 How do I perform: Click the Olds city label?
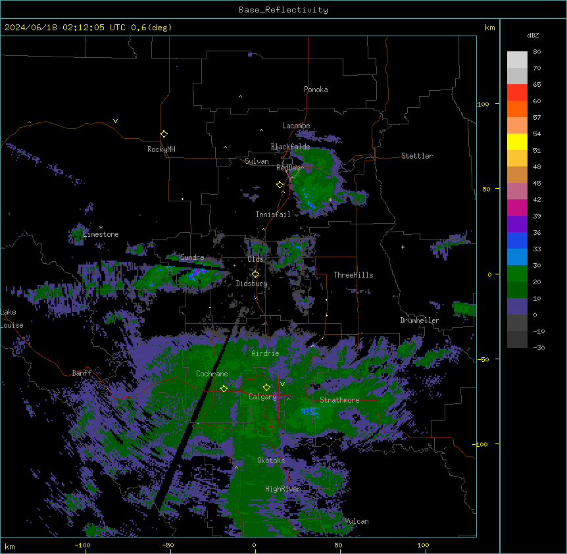pyautogui.click(x=255, y=259)
